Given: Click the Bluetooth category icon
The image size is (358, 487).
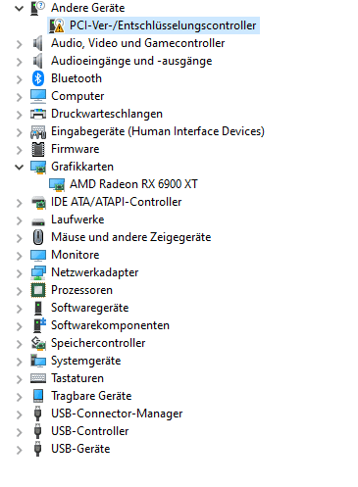Looking at the screenshot, I should [38, 78].
